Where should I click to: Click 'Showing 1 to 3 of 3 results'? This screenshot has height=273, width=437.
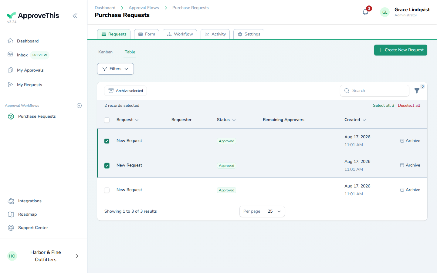click(x=130, y=211)
